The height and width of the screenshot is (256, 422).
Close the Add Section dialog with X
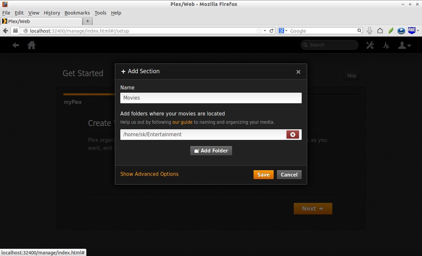tap(298, 72)
